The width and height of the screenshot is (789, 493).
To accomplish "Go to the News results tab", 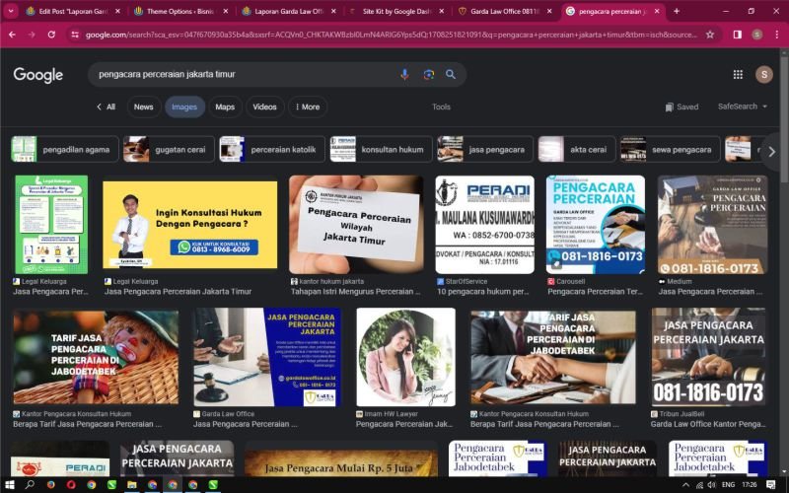I will pos(144,106).
